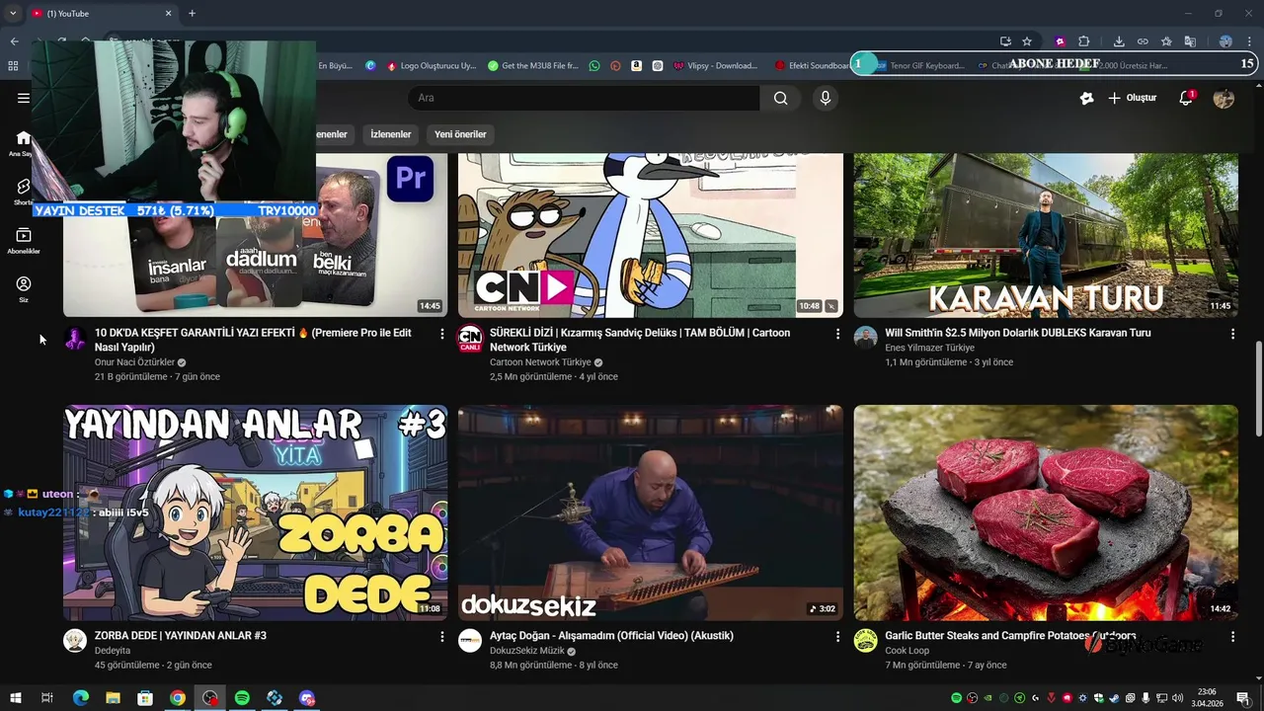Bookmark this page with the star icon
Screen dimensions: 1264x711
coord(1027,41)
